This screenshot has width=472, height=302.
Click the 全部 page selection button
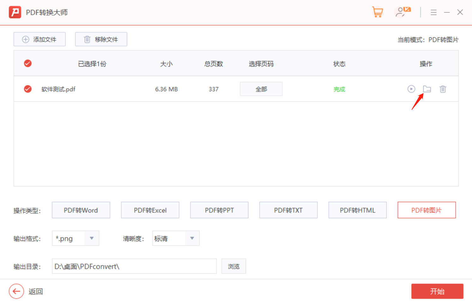tap(261, 89)
